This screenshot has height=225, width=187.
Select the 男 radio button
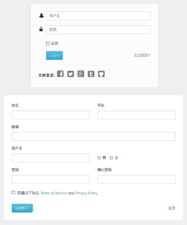[x=99, y=158]
